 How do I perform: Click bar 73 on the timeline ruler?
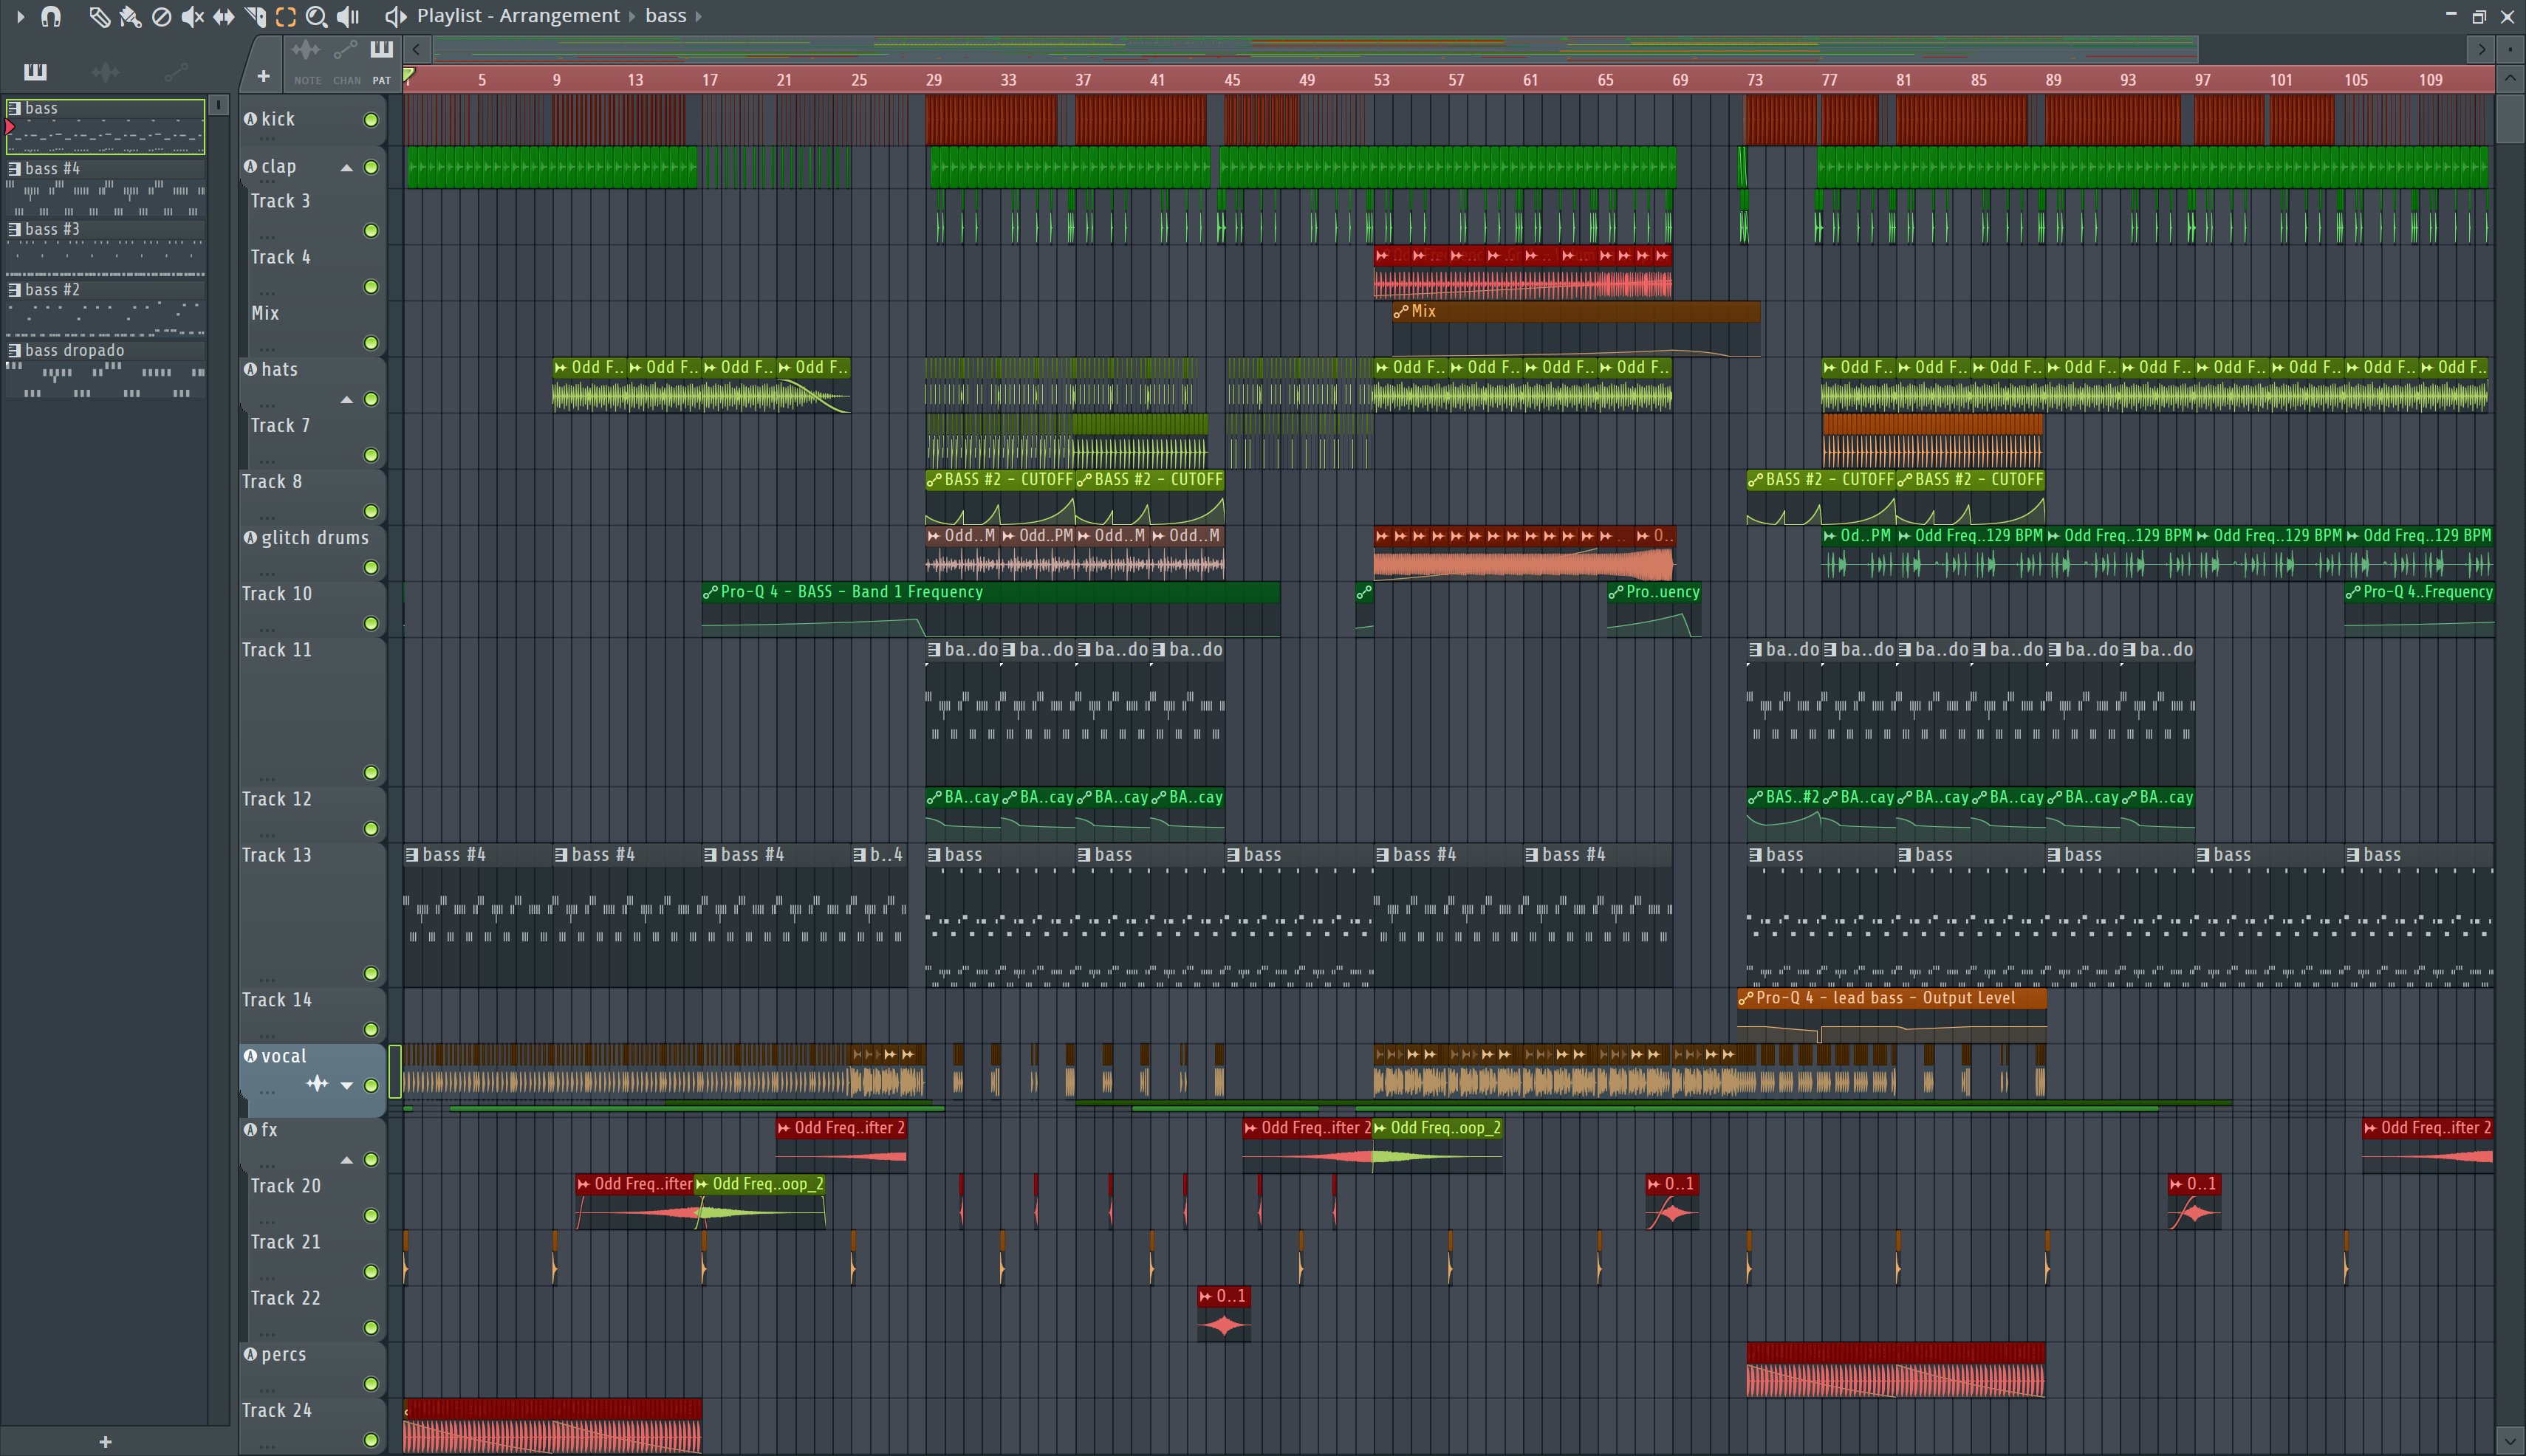1755,80
